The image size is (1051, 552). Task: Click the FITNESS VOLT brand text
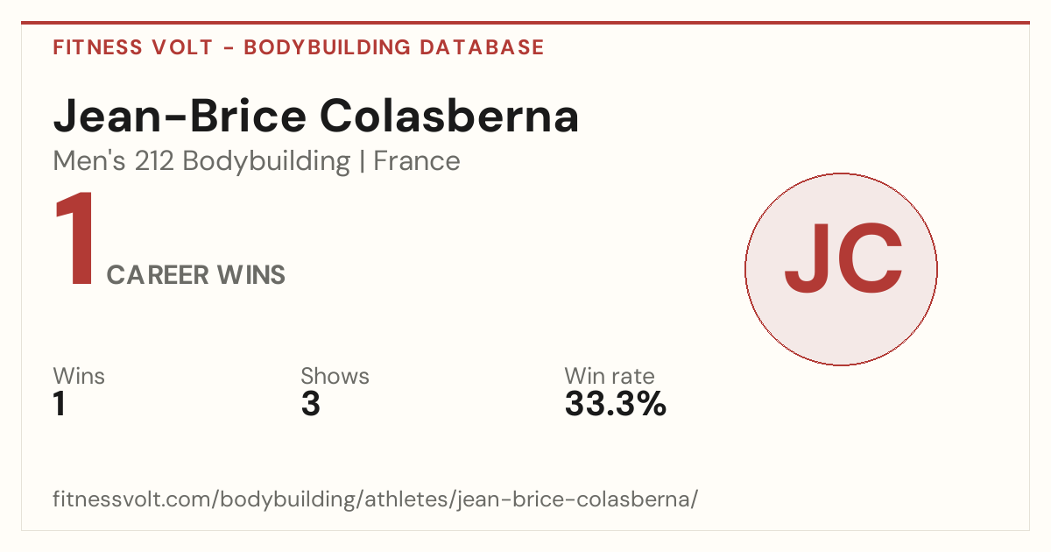click(x=133, y=47)
